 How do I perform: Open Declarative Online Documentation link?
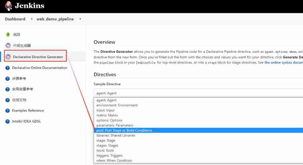click(40, 68)
